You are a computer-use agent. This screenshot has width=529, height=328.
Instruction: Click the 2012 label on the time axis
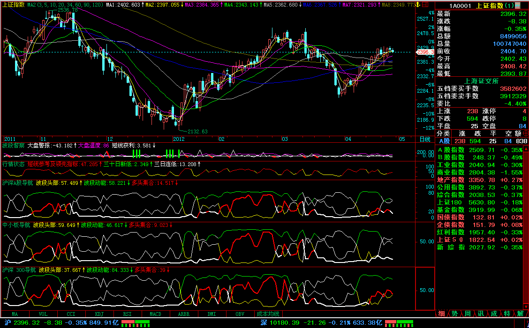(179, 139)
